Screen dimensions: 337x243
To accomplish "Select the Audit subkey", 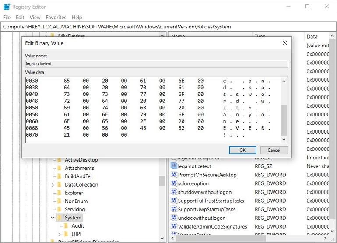I will point(77,226).
